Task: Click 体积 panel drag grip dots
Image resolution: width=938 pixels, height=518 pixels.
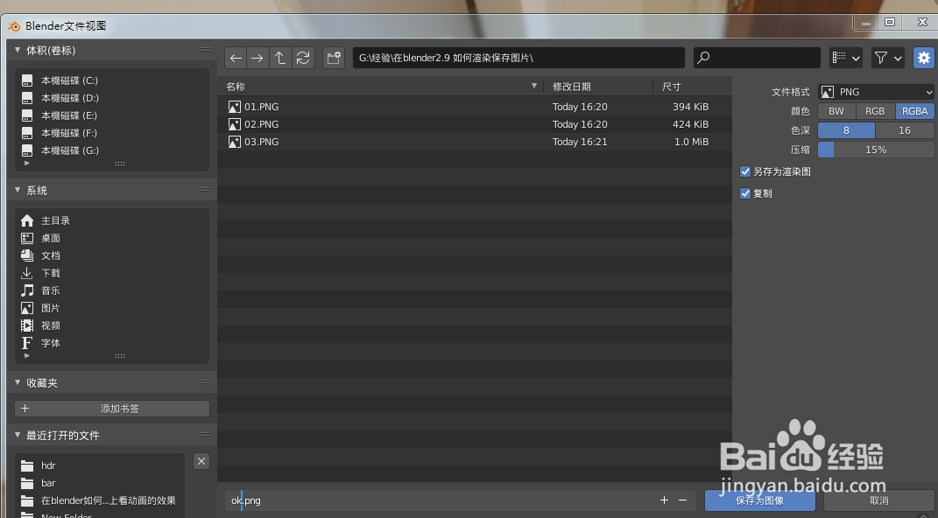Action: pos(206,50)
